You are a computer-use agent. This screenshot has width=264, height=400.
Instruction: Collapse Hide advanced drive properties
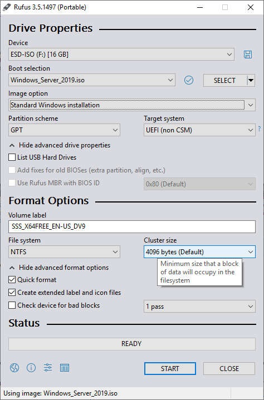click(x=60, y=145)
